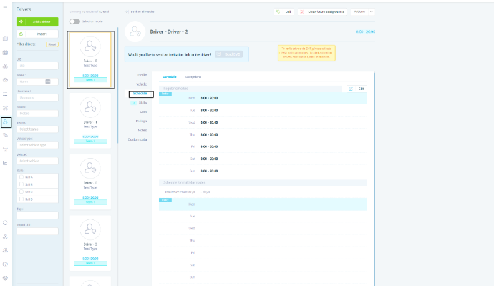Screen dimensions: 494x288
Task: Open the Profile section in driver menu
Action: tap(142, 75)
